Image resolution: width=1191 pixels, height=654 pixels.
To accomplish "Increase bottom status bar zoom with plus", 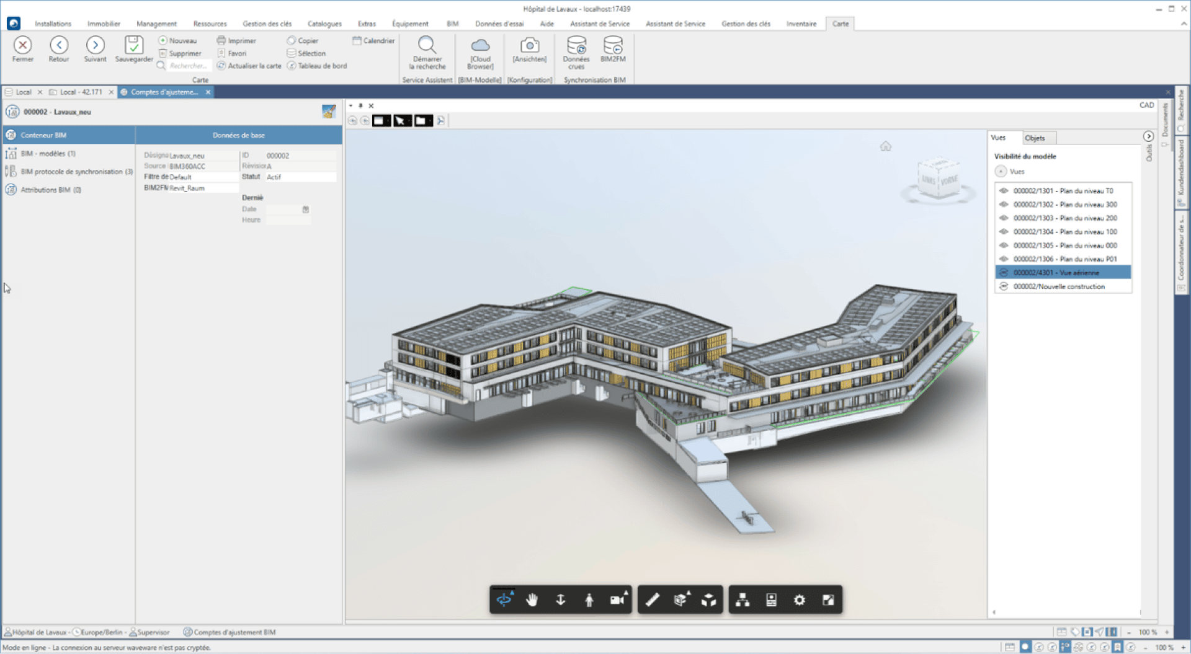I will pos(1183,647).
